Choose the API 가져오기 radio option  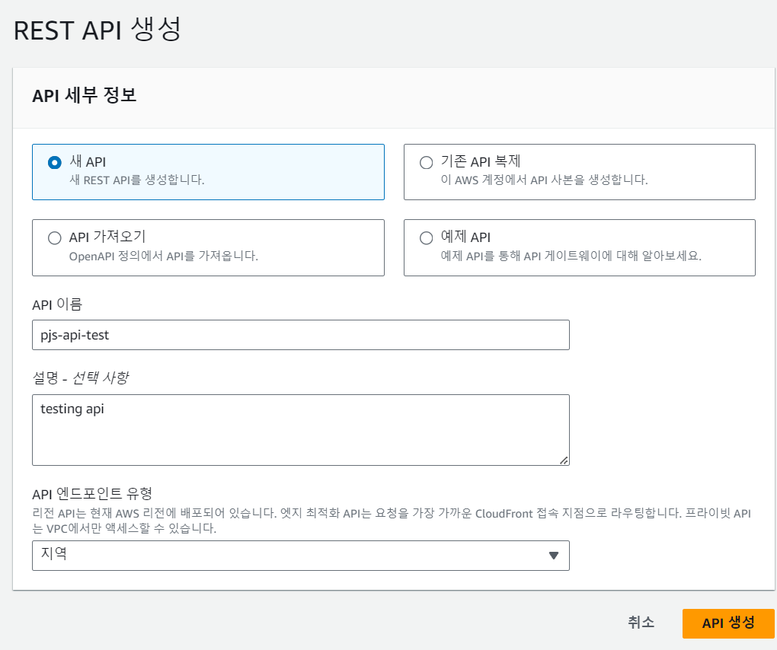[x=55, y=238]
